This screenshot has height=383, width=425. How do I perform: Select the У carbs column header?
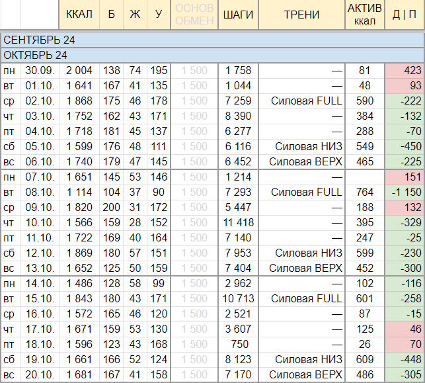point(159,15)
